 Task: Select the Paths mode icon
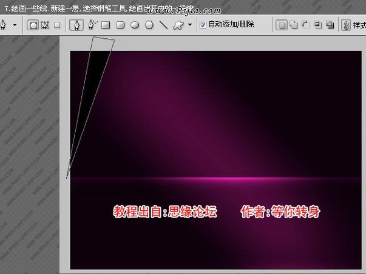tap(44, 25)
